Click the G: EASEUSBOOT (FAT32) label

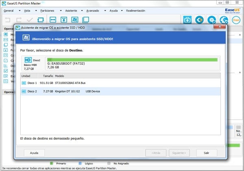click(66, 64)
